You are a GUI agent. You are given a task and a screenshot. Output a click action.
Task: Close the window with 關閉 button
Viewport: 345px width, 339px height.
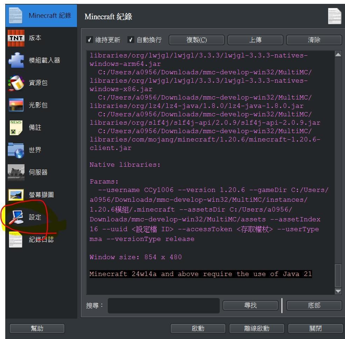(x=316, y=328)
